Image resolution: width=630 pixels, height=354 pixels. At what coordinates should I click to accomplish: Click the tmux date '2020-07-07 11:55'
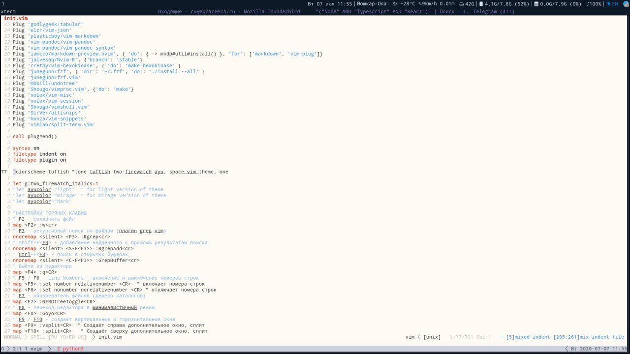click(x=604, y=349)
